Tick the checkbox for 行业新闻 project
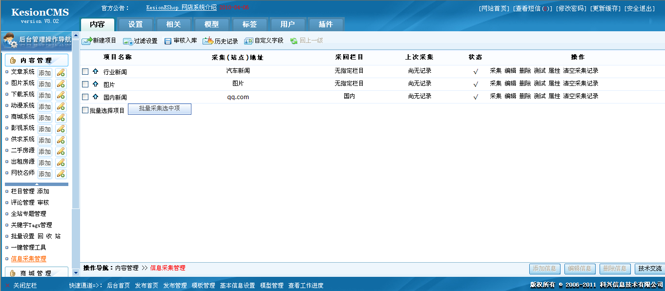665x291 pixels. (85, 72)
